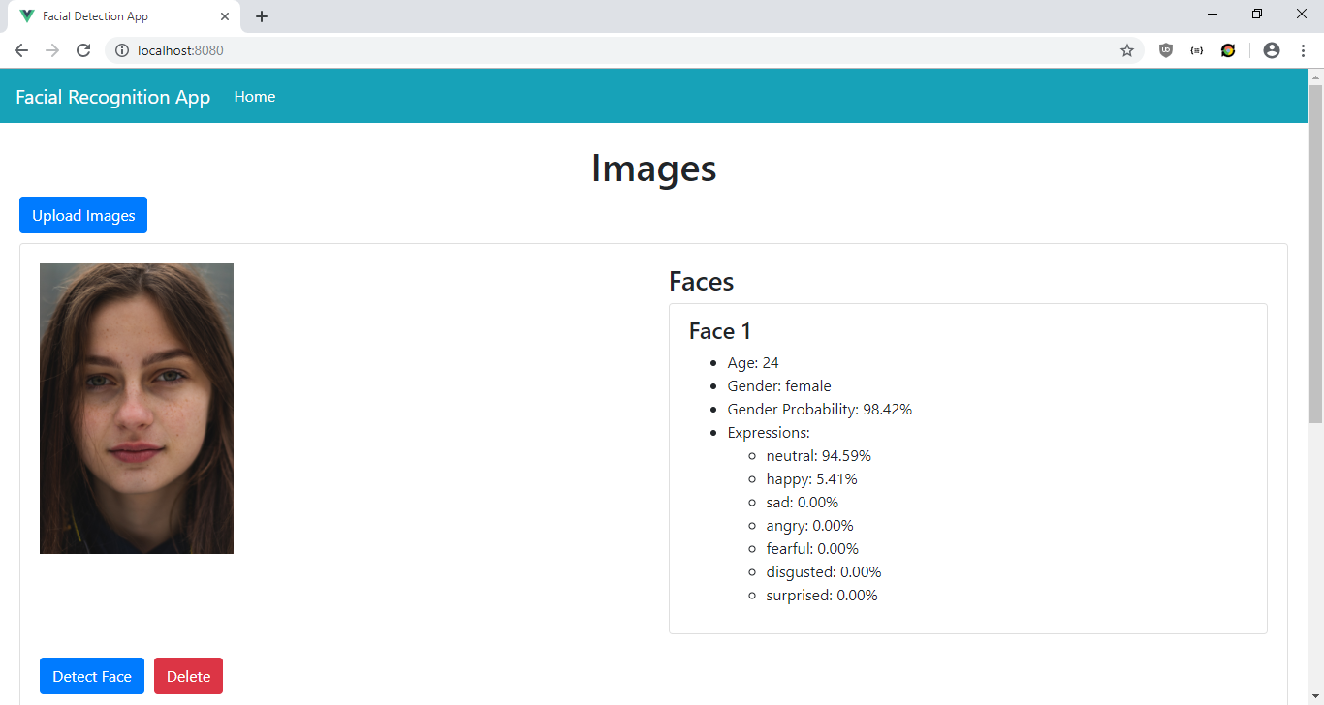Delete the uploaded image
The height and width of the screenshot is (705, 1324).
(188, 676)
